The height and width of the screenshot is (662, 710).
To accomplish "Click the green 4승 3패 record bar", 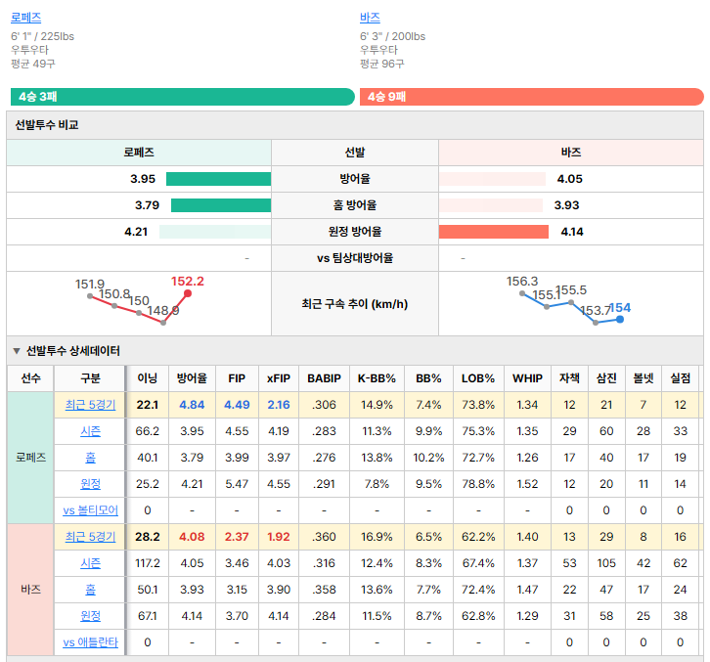I will point(183,97).
